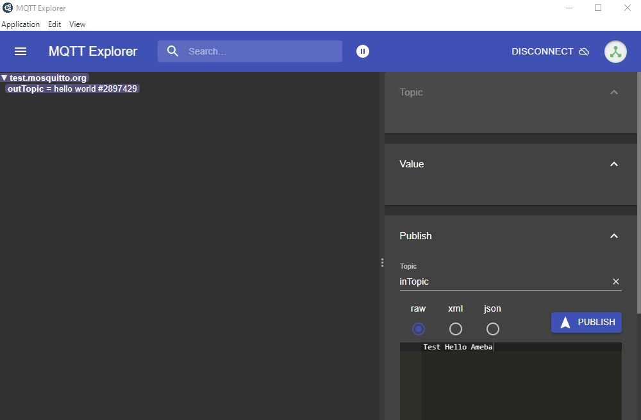Viewport: 641px width, 420px height.
Task: Click the green connection avatar icon
Action: click(x=615, y=52)
